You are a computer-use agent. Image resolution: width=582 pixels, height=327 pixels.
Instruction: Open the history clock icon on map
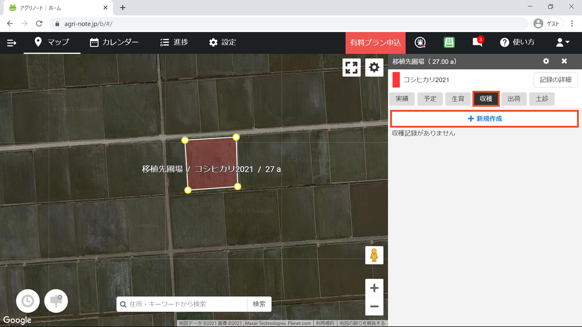[x=28, y=301]
